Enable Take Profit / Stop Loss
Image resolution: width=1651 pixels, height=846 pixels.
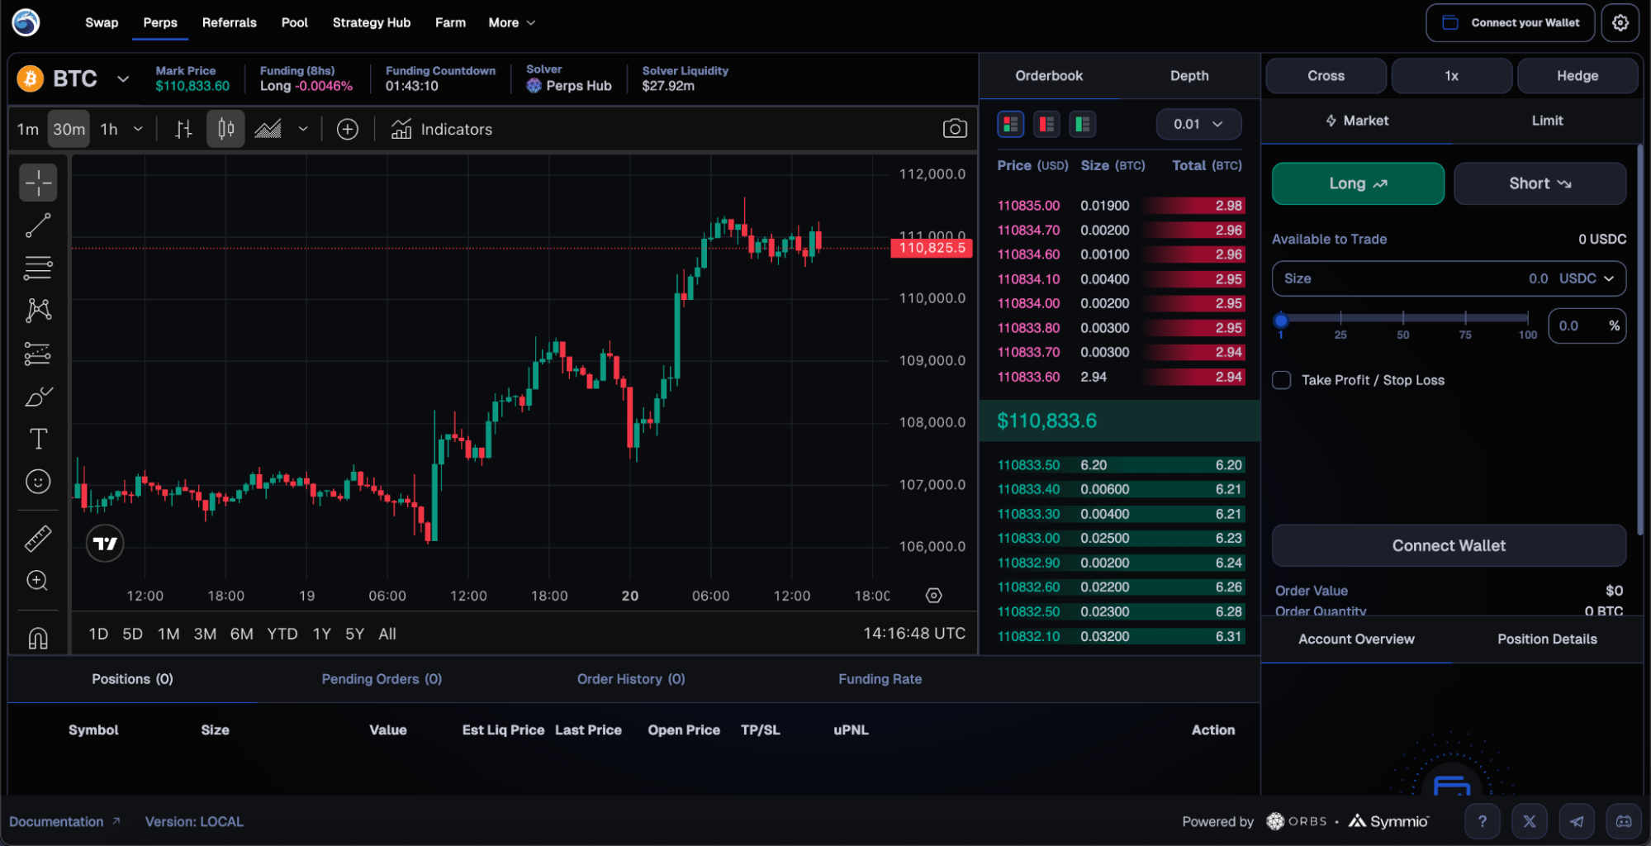click(1281, 379)
